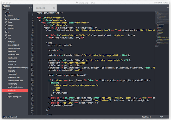This screenshot has height=120, width=171.
Task: Open the tab list dropdown arrow
Action: [168, 8]
